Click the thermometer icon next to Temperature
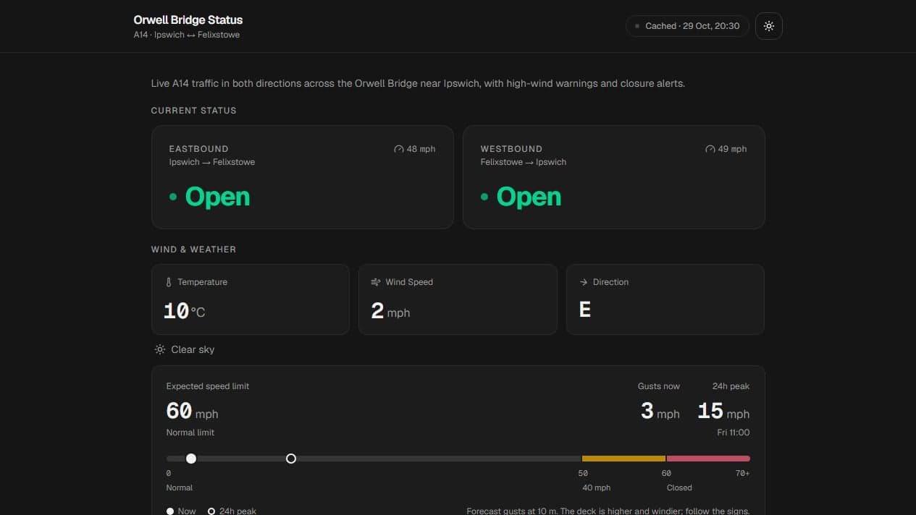This screenshot has width=916, height=515. click(169, 282)
